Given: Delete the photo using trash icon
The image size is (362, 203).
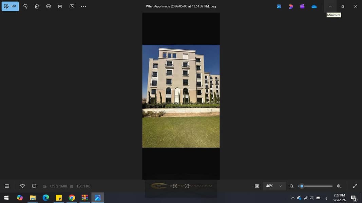Looking at the screenshot, I should point(37,6).
